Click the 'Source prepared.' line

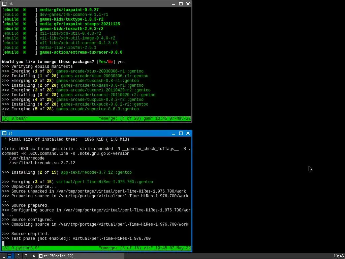pos(26,205)
